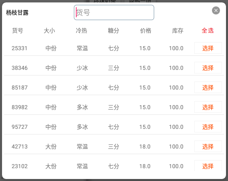This screenshot has width=228, height=181.
Task: Click item number 25331 in the list
Action: [20, 48]
